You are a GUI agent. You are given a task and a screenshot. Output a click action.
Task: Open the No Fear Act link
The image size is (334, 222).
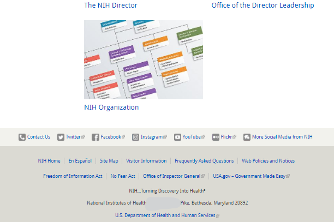[x=122, y=176]
